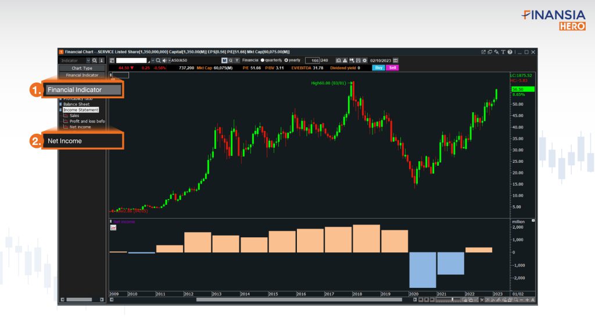
Task: Click the duplicate window icon in title bar
Action: 490,52
